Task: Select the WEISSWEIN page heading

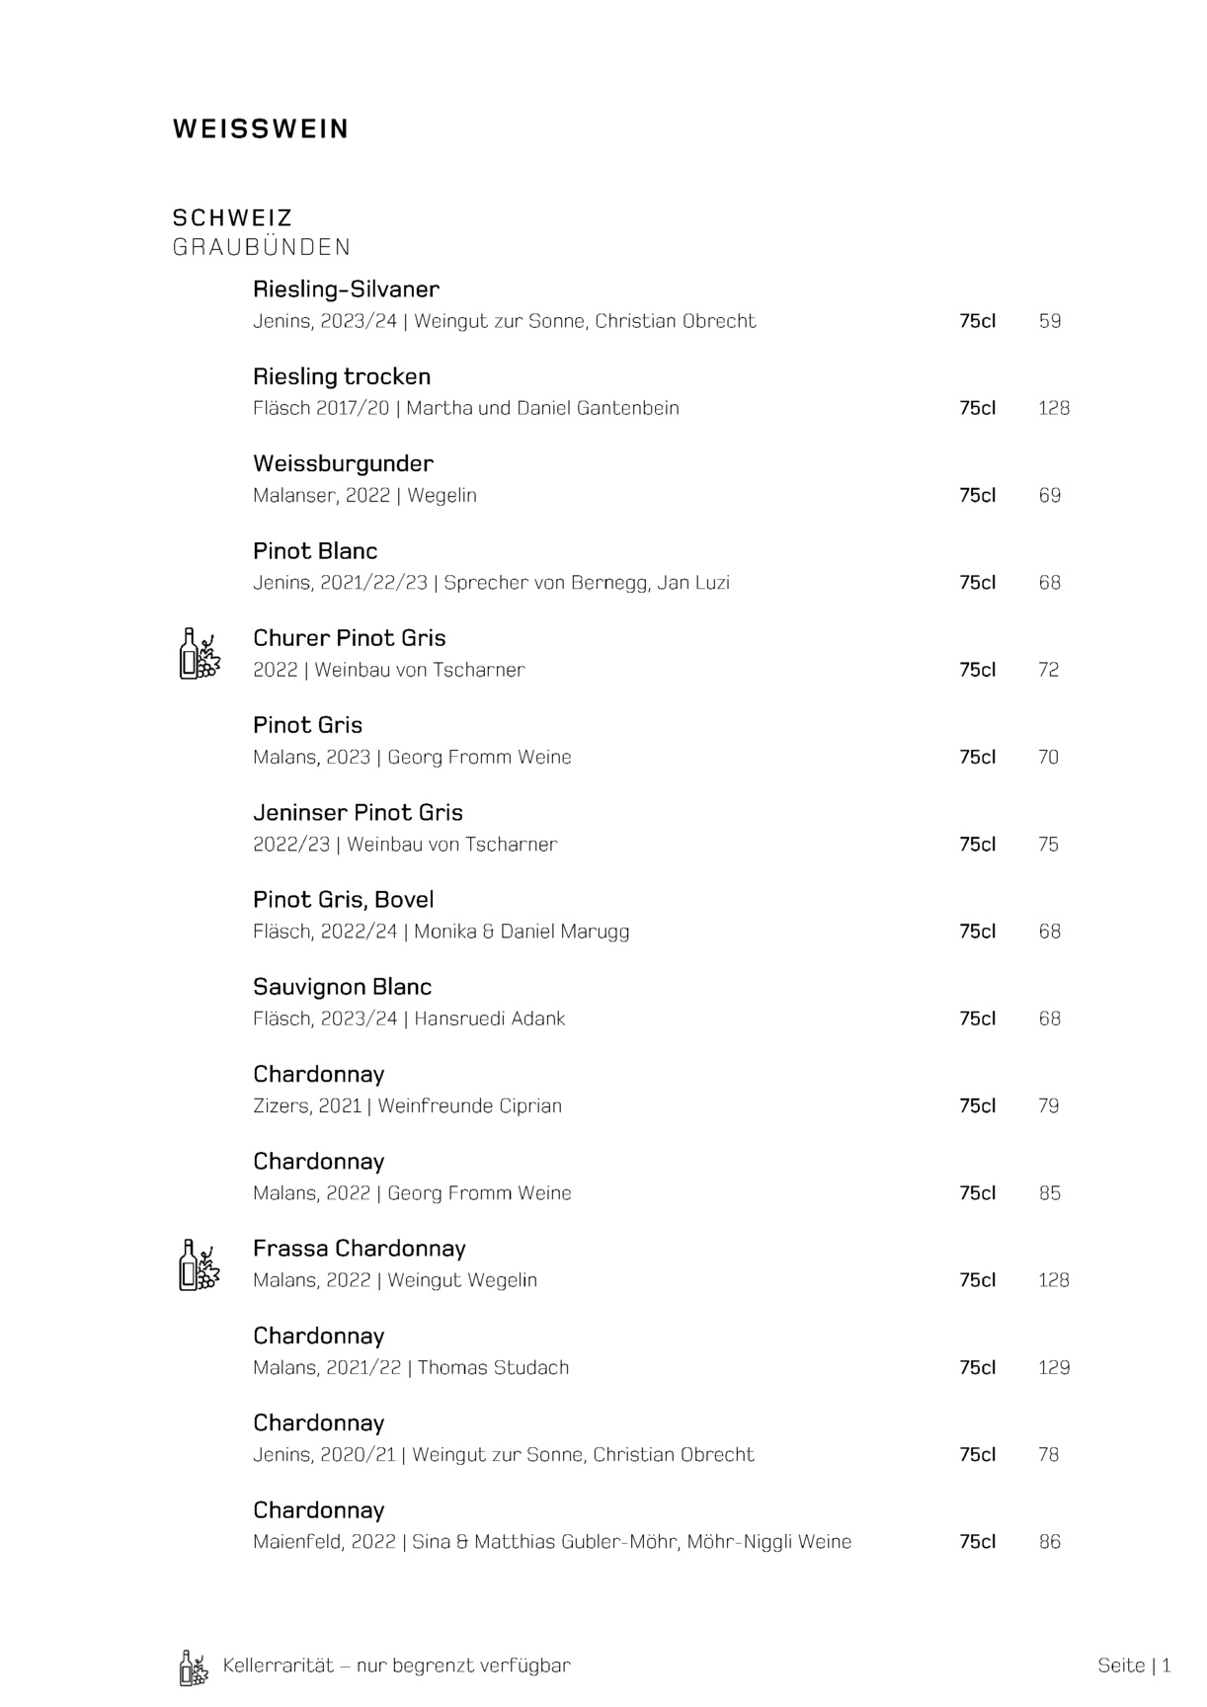Action: click(x=261, y=129)
